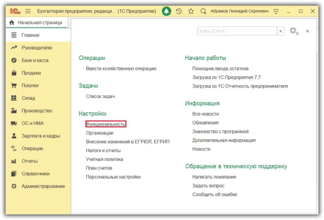Click the Отчеты bar chart icon
Screen dimensions: 324x220
pos(14,161)
